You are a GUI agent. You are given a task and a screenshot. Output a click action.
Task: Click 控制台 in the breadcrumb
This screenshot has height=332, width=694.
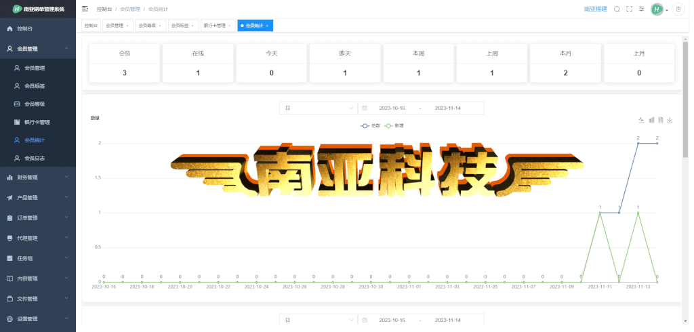tap(104, 9)
